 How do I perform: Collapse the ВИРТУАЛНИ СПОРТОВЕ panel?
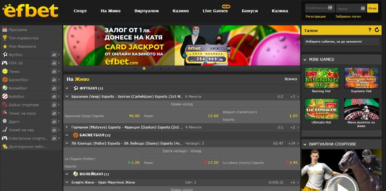coord(305,144)
